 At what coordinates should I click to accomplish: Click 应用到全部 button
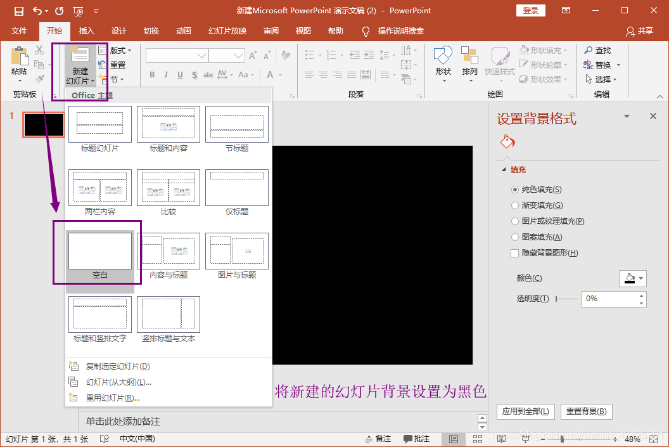(526, 411)
